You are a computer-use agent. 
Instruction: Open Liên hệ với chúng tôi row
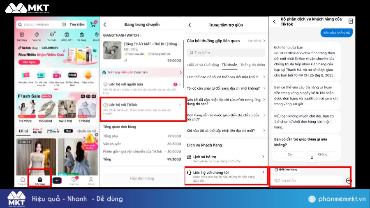coord(226,176)
